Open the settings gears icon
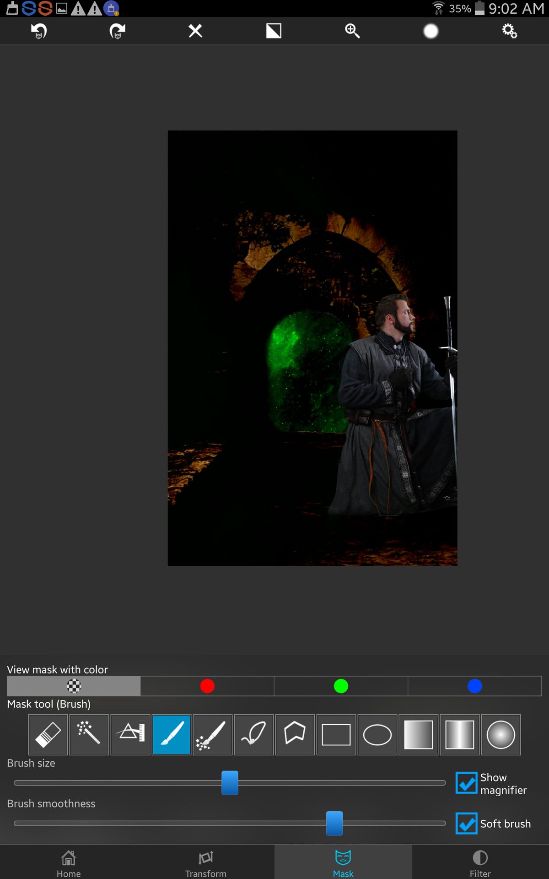The height and width of the screenshot is (879, 549). click(x=509, y=31)
